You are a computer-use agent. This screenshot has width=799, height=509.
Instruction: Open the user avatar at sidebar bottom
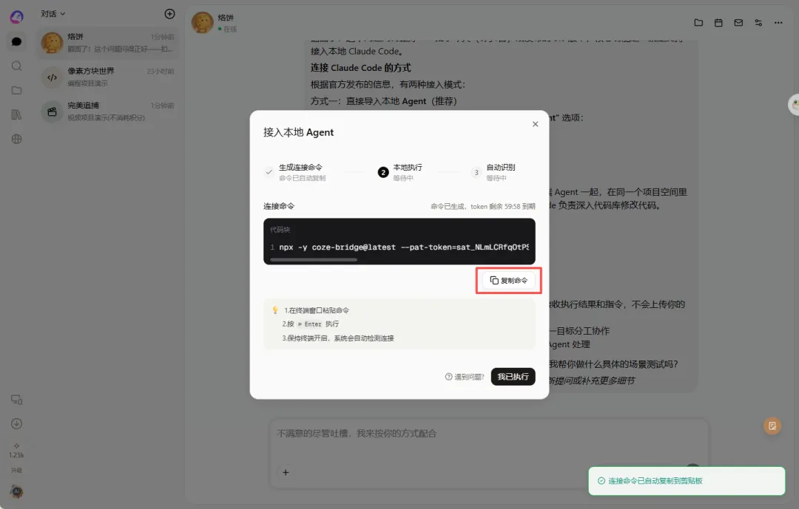point(16,491)
